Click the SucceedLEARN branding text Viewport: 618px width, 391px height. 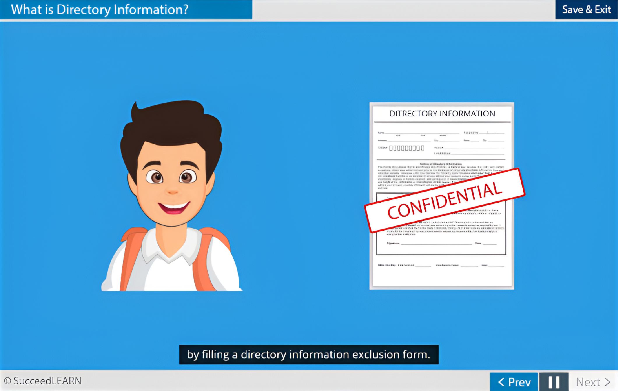(47, 381)
